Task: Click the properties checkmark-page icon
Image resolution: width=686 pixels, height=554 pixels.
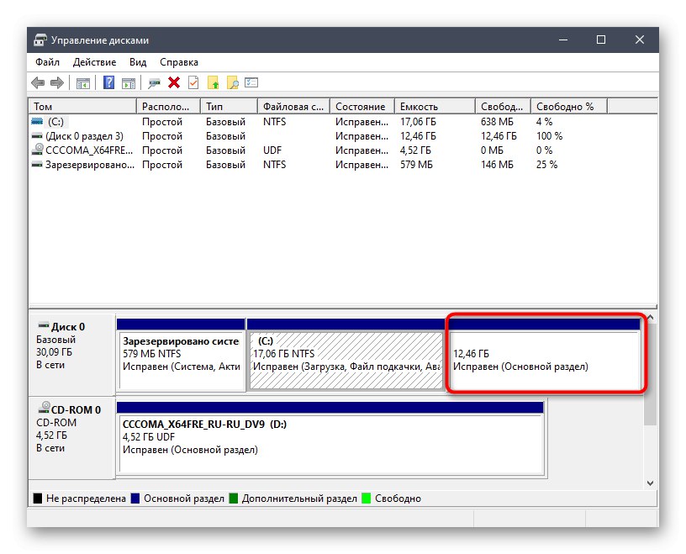Action: click(x=193, y=82)
